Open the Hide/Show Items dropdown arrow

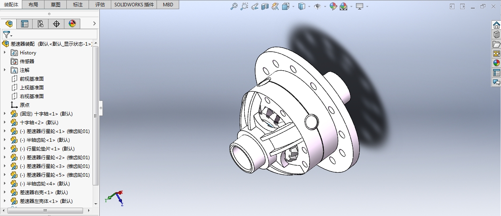pos(325,7)
